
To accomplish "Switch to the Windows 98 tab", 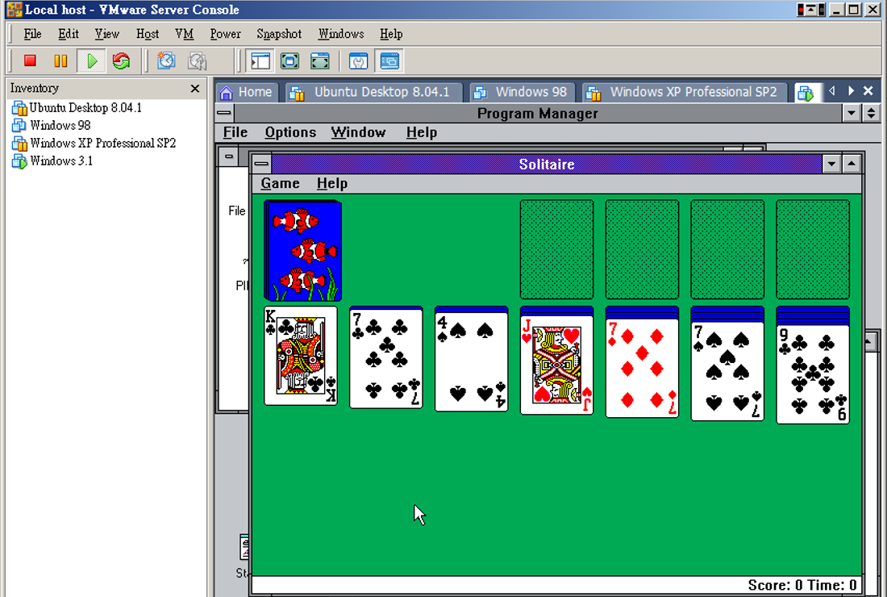I will pos(522,92).
